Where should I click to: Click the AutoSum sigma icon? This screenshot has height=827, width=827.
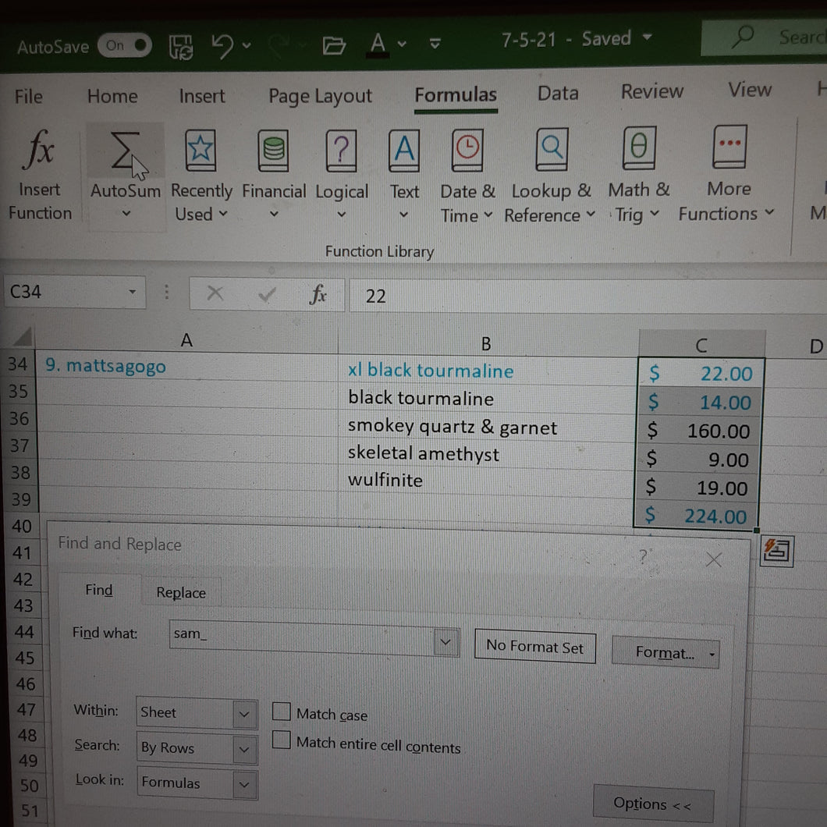click(126, 151)
